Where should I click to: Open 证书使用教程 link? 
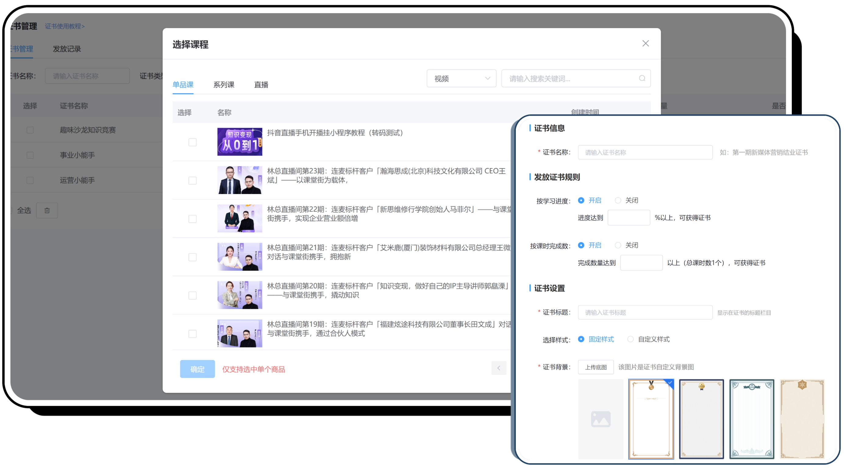tap(65, 26)
